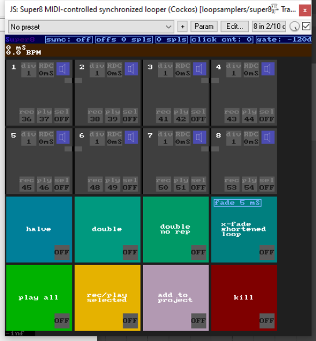Toggle speaker monitor icon on loop 4

coord(268,69)
